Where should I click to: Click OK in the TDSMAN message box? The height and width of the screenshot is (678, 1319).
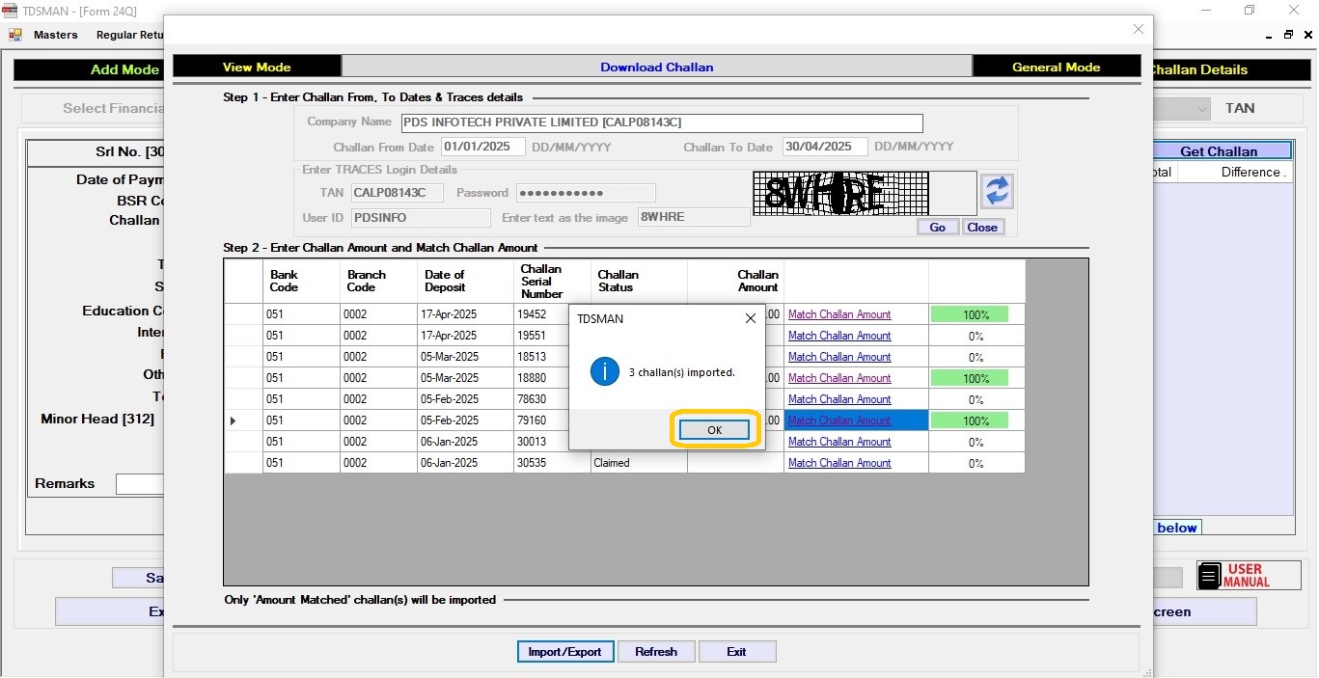714,430
